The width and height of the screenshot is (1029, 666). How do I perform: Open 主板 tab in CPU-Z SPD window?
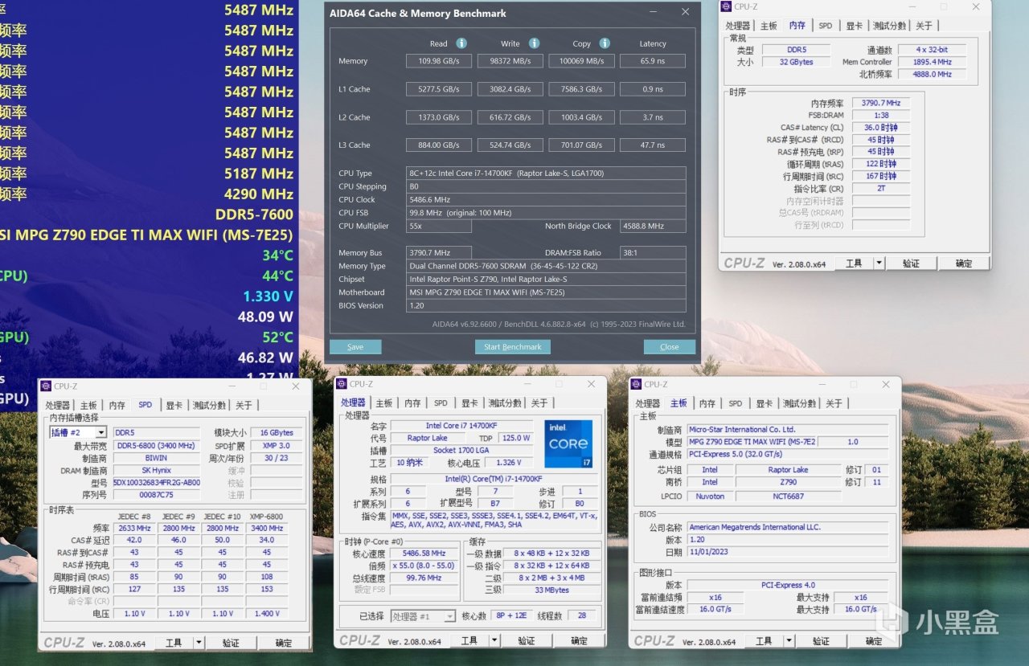click(88, 405)
